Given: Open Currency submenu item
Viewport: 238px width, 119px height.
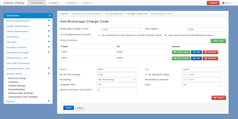Looking at the screenshot, I should click(x=13, y=82).
